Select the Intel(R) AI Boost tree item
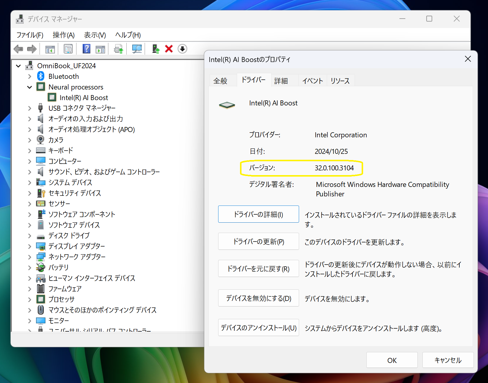This screenshot has width=488, height=383. point(84,98)
